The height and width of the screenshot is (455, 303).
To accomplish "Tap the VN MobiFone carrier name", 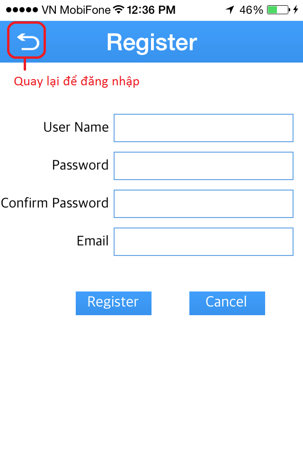I will [76, 10].
